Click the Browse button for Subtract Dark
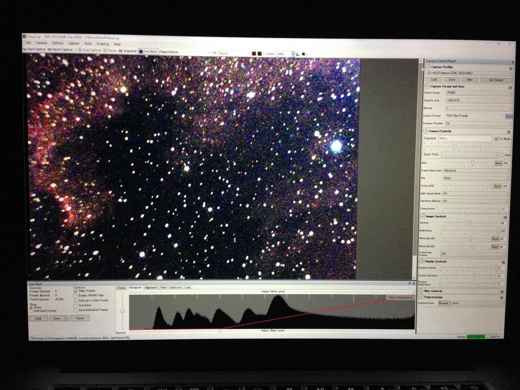 pyautogui.click(x=444, y=303)
